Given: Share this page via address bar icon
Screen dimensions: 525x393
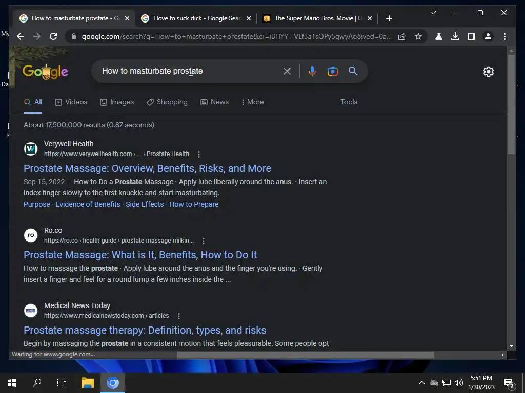Looking at the screenshot, I should 402,36.
